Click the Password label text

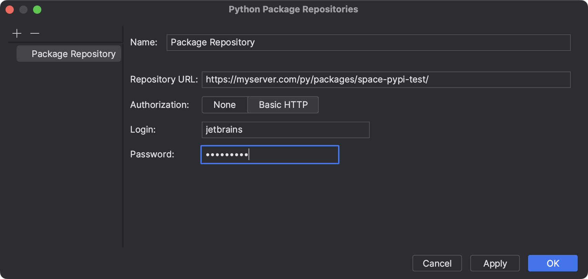(x=152, y=154)
